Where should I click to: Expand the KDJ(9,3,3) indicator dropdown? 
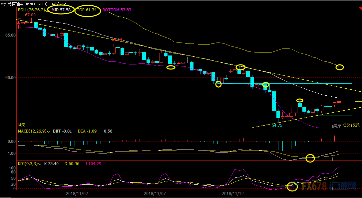click(40, 164)
